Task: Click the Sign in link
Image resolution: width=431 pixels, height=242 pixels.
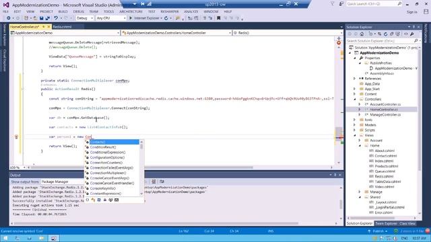Action: [411, 12]
